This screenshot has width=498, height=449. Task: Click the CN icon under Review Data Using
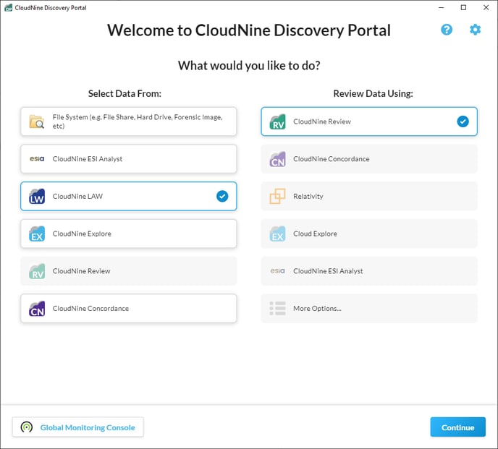(277, 159)
